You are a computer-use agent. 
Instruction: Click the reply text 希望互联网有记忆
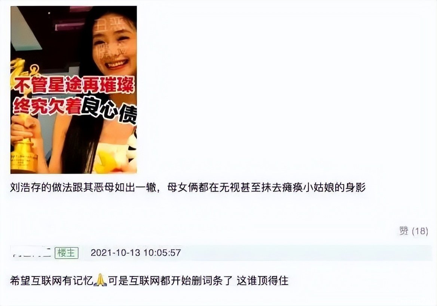click(x=52, y=280)
